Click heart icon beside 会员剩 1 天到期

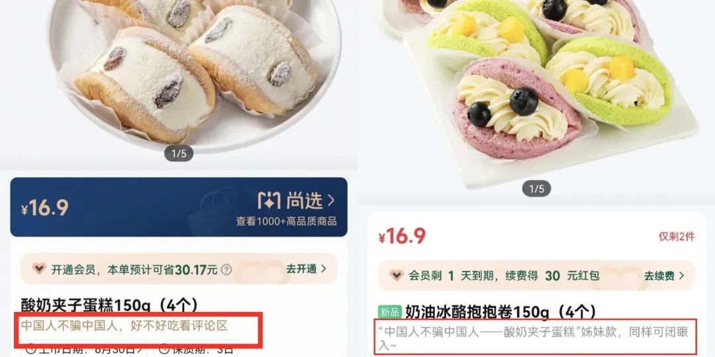point(397,275)
